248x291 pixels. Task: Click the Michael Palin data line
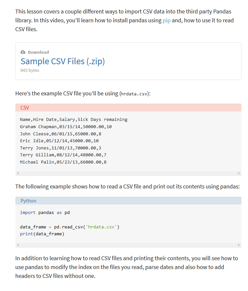pos(63,162)
